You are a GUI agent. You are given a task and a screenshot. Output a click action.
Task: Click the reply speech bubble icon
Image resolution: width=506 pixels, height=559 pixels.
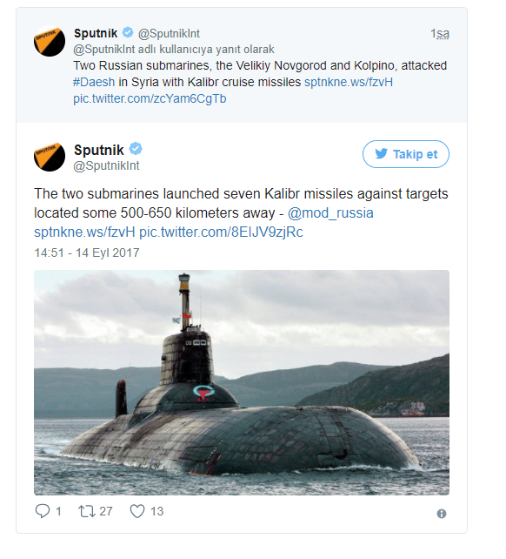[43, 511]
